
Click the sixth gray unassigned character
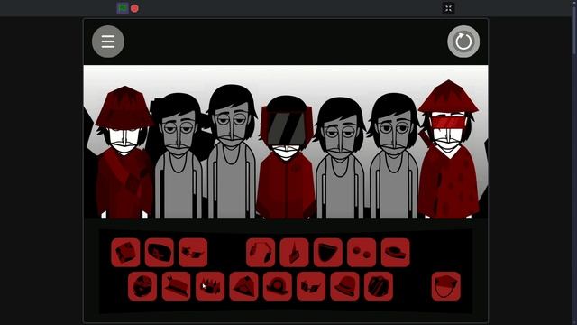click(394, 156)
